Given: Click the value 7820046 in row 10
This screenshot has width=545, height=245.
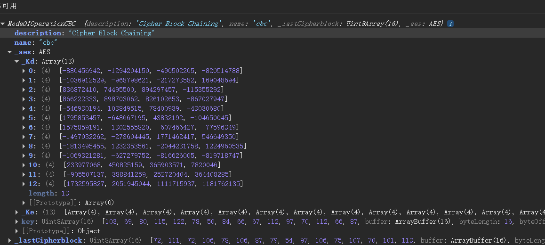Looking at the screenshot, I should pyautogui.click(x=204, y=165).
